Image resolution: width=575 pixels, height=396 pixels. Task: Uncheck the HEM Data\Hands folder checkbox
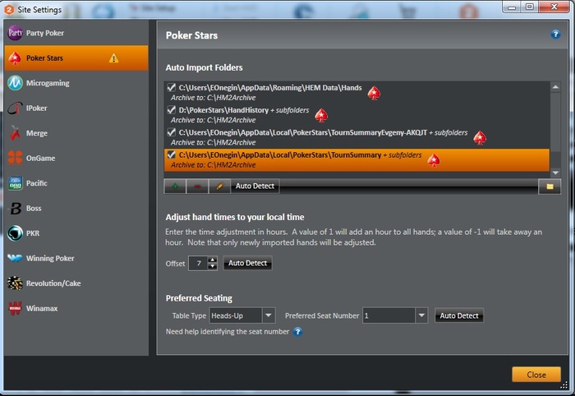point(171,87)
